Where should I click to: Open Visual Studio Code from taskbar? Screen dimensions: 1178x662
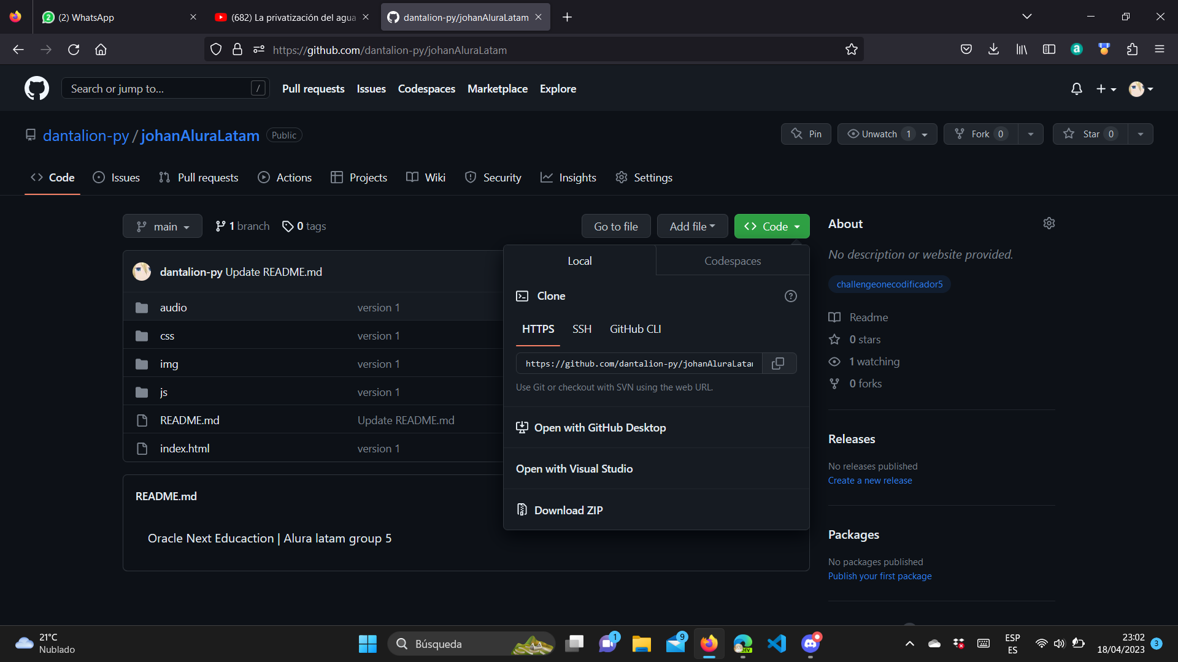click(x=777, y=644)
